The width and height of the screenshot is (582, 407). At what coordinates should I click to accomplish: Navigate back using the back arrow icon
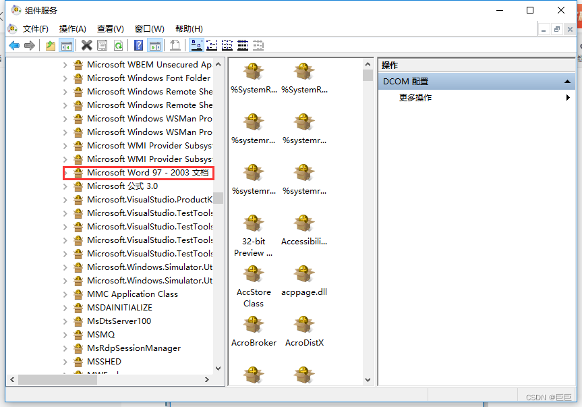pyautogui.click(x=15, y=45)
